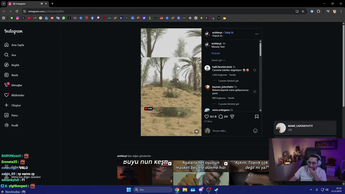
Task: Expand the Senin için dropdown
Action: coord(218,60)
